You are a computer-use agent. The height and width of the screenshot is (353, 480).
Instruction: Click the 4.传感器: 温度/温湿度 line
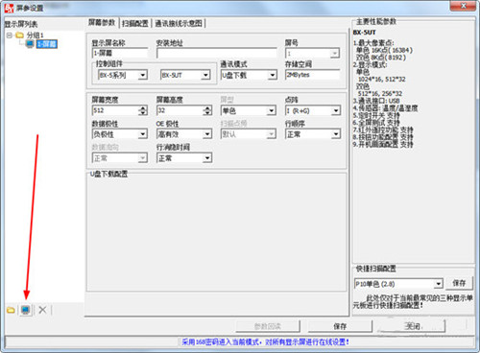pos(385,108)
